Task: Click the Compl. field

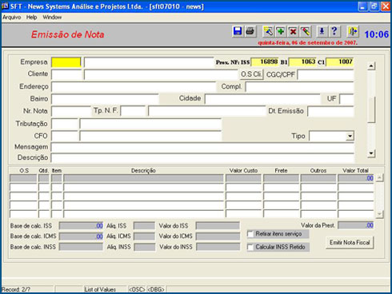Action: point(299,86)
